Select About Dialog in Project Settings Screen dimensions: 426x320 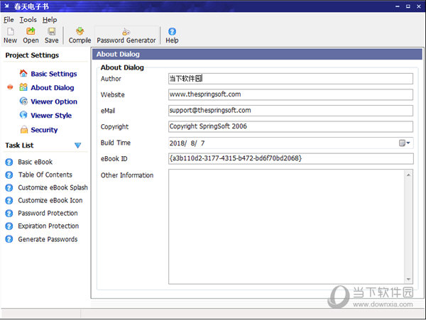click(53, 88)
